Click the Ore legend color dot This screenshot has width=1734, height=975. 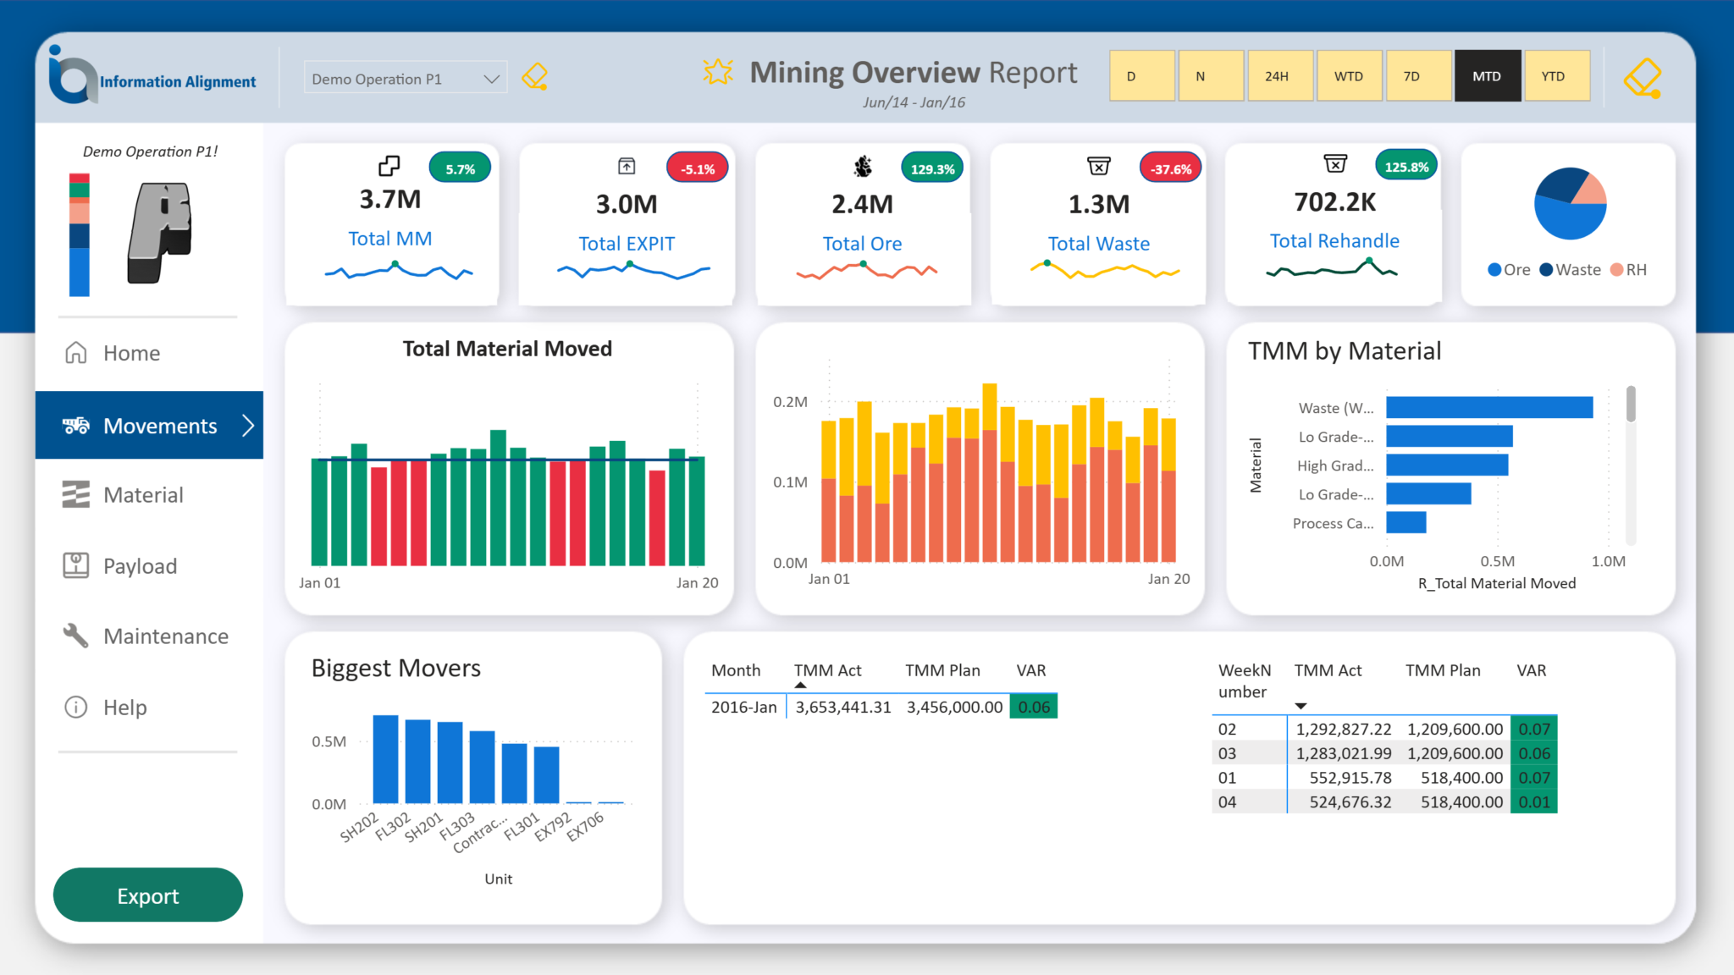(x=1495, y=269)
